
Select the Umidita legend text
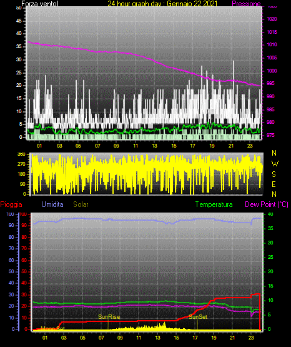[52, 204]
